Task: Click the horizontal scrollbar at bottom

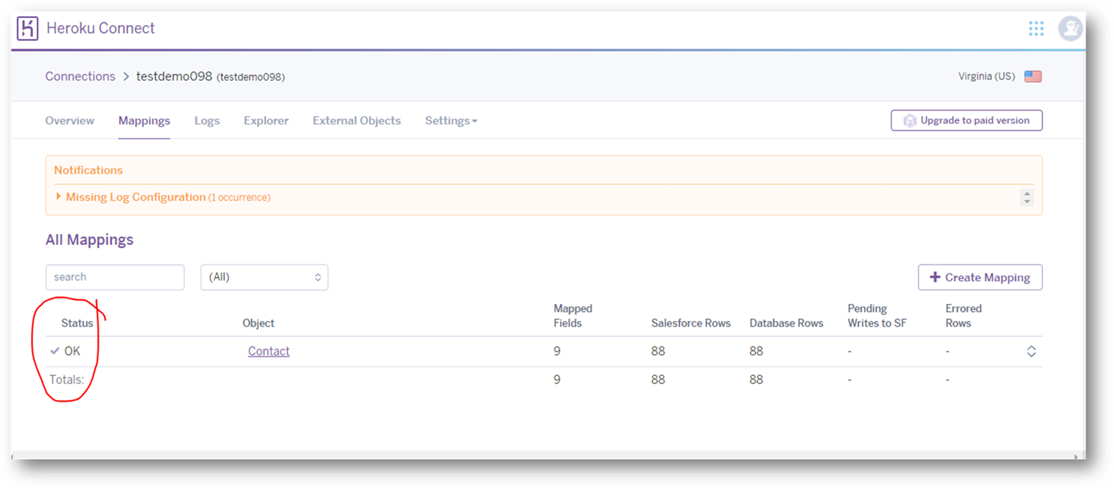Action: (544, 456)
